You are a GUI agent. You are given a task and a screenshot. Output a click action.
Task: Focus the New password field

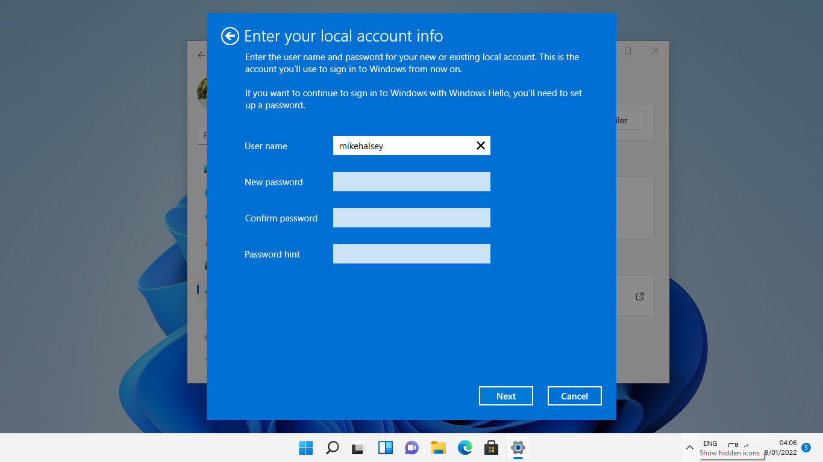(x=411, y=182)
